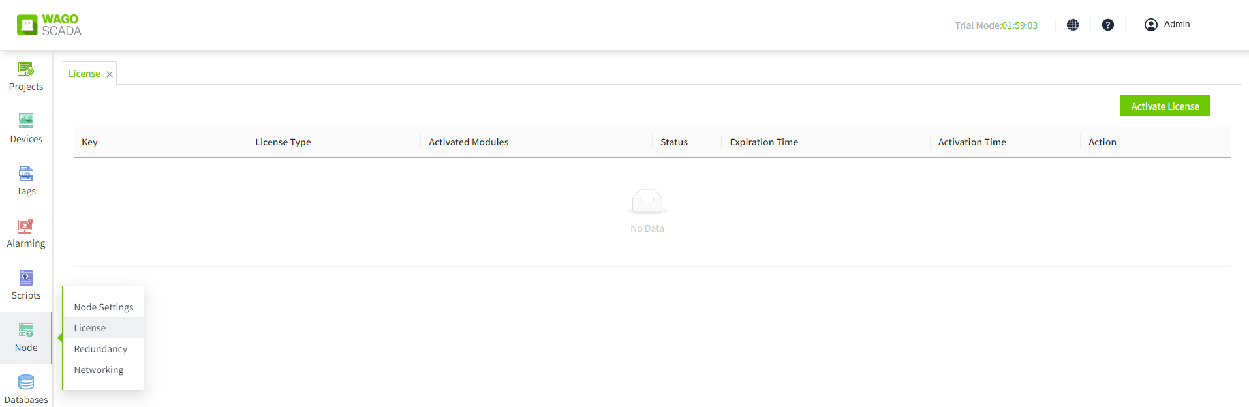Select Networking in the Node submenu
Viewport: 1249px width, 407px height.
pyautogui.click(x=99, y=370)
